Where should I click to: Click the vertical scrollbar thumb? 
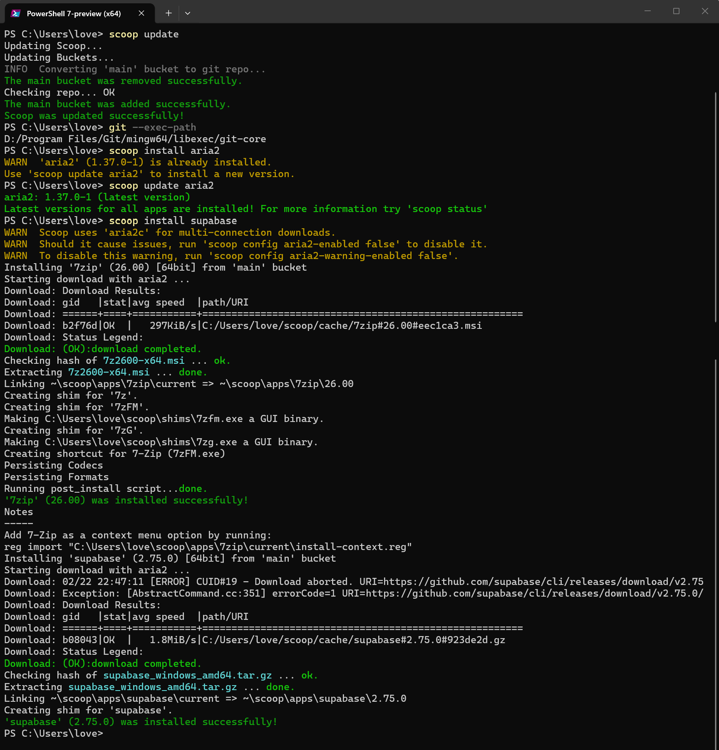tap(716, 207)
